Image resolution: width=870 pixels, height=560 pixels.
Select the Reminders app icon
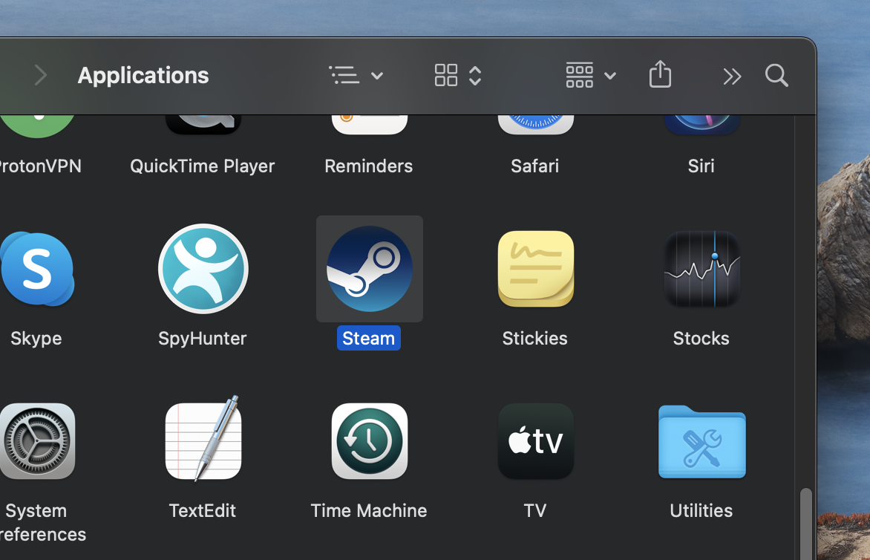pos(370,125)
